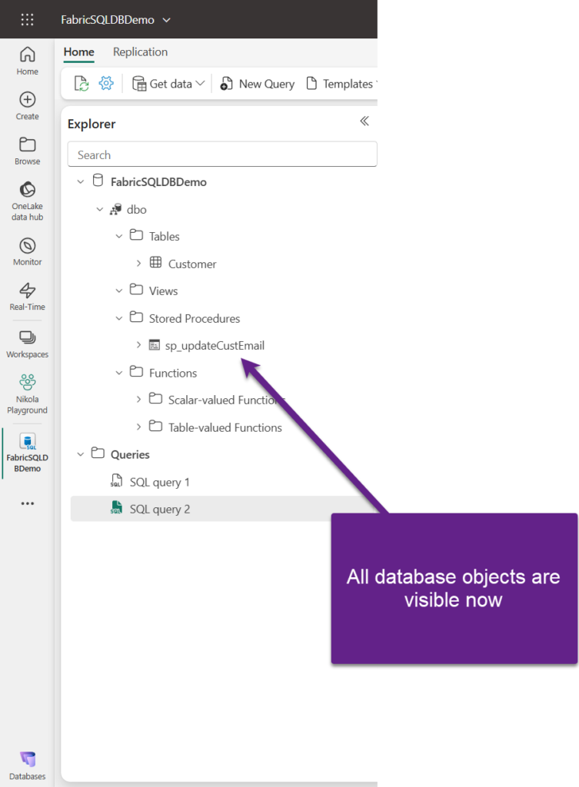Open Databases experience switcher
579x787 pixels.
[27, 766]
